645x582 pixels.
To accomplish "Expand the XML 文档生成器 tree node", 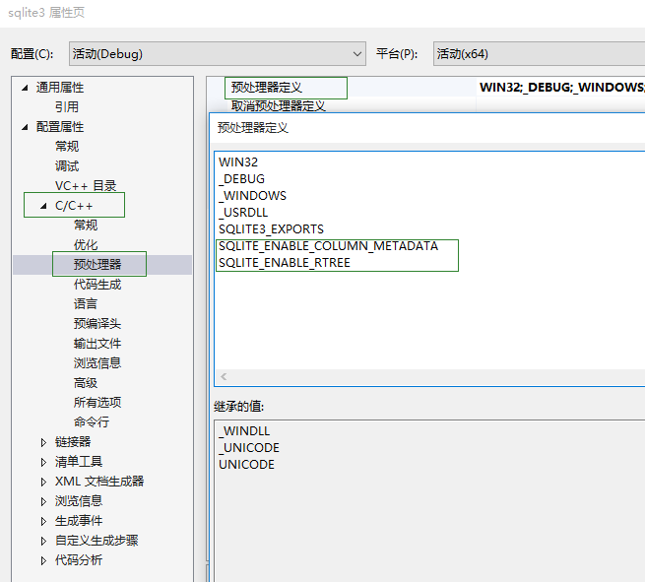I will click(43, 482).
